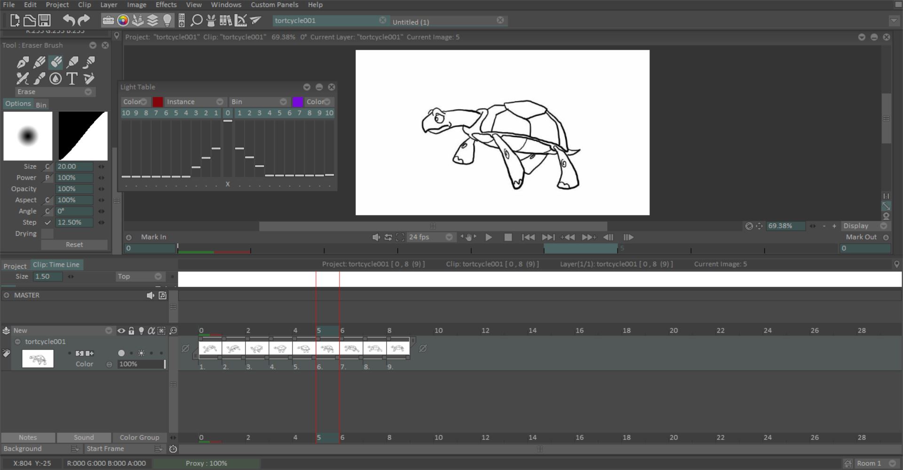Switch to the Bin tab in tool panel
This screenshot has height=470, width=903.
coord(41,105)
